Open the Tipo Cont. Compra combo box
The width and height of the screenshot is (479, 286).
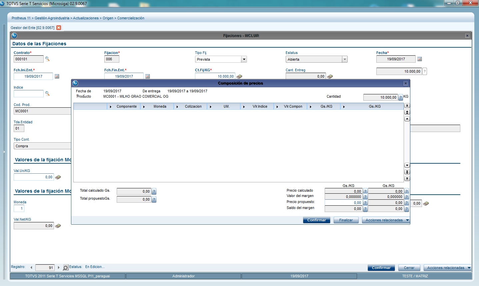(42, 146)
